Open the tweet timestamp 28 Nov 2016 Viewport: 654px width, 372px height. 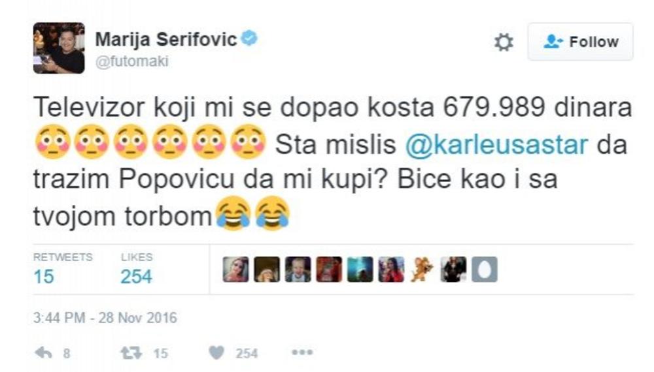(105, 318)
